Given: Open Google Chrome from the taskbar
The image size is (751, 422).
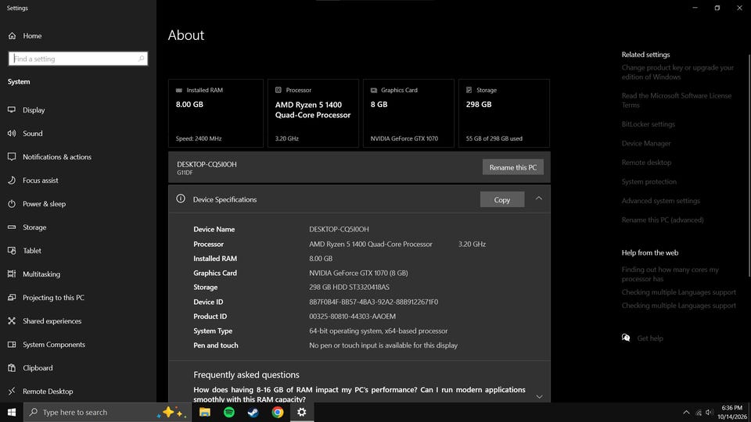Looking at the screenshot, I should pyautogui.click(x=277, y=412).
